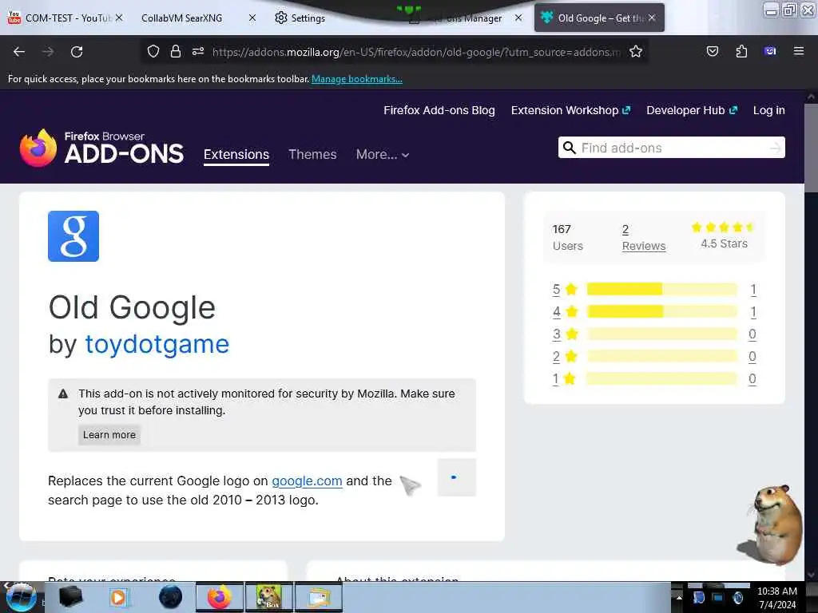Show hidden system tray icons

679,597
